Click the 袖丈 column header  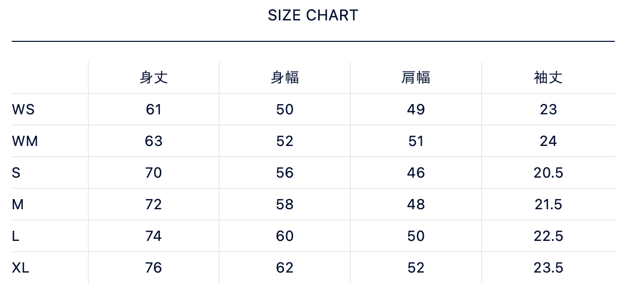click(x=548, y=78)
